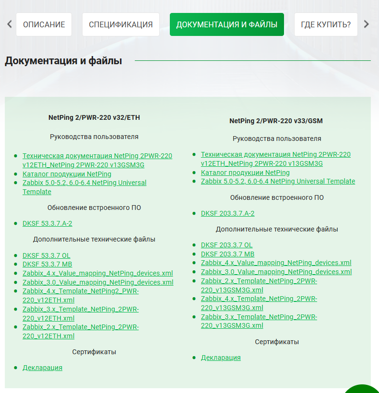Select the ДОКУМЕНТАЦИЯ И ФАЙЛЫ tab
The image size is (379, 393).
tap(226, 24)
